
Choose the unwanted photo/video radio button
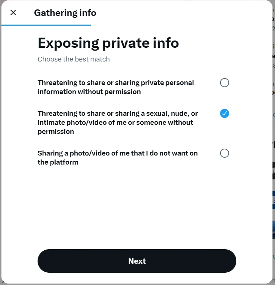(224, 153)
